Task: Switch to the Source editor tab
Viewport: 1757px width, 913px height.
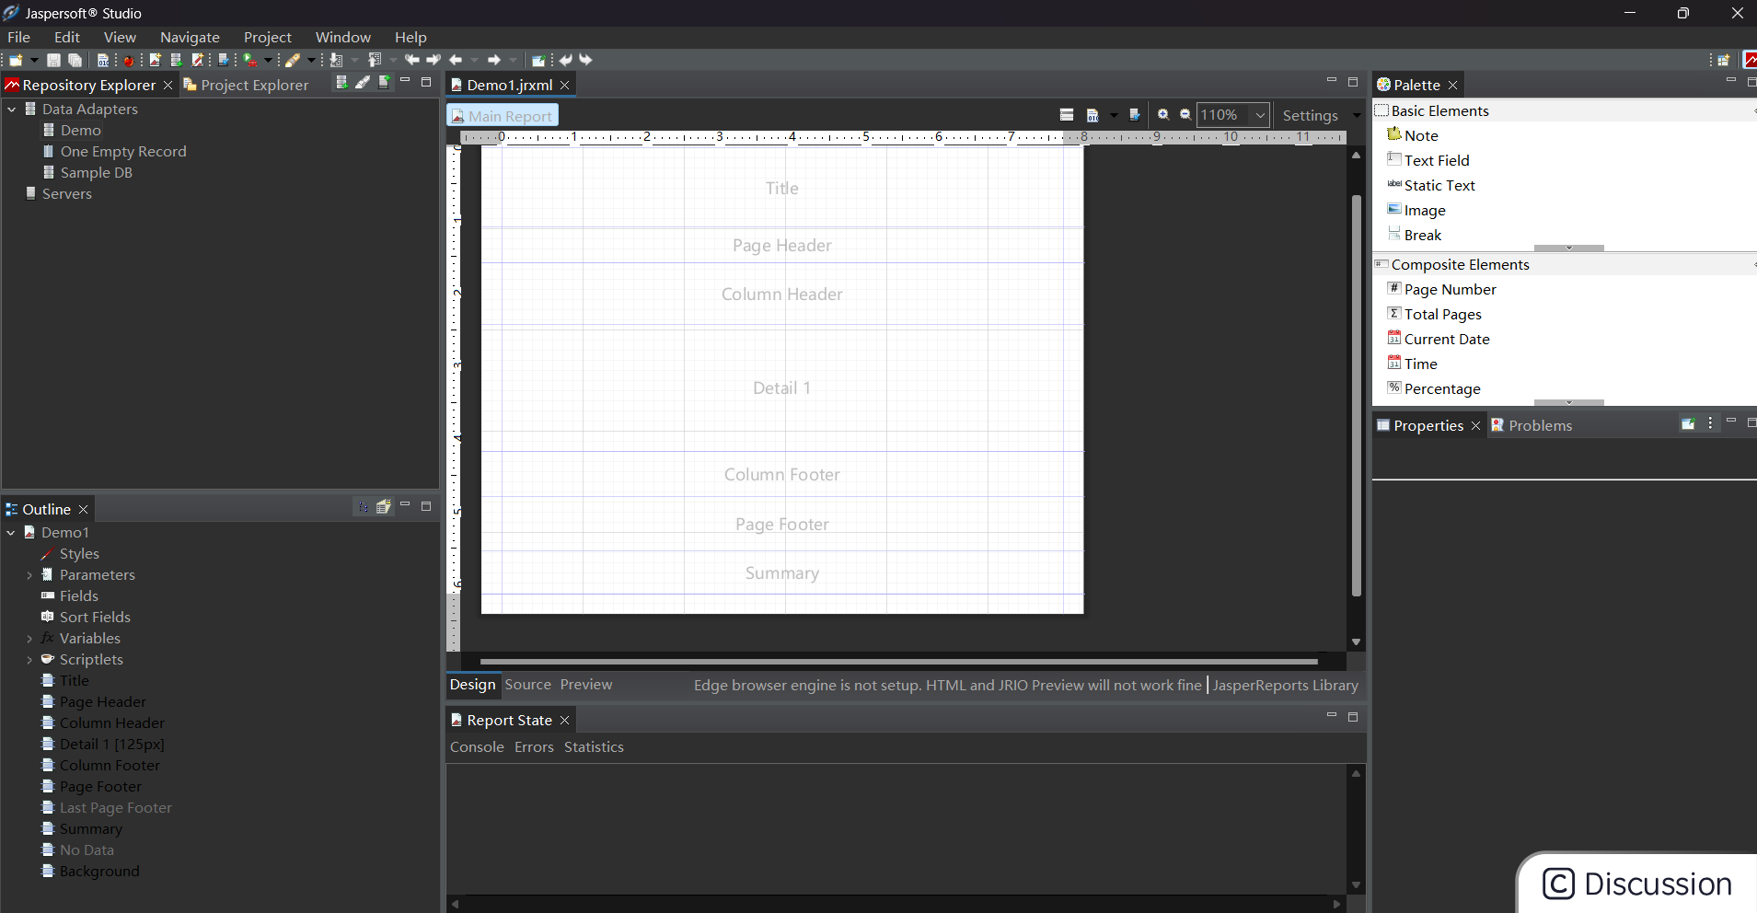Action: 527,685
